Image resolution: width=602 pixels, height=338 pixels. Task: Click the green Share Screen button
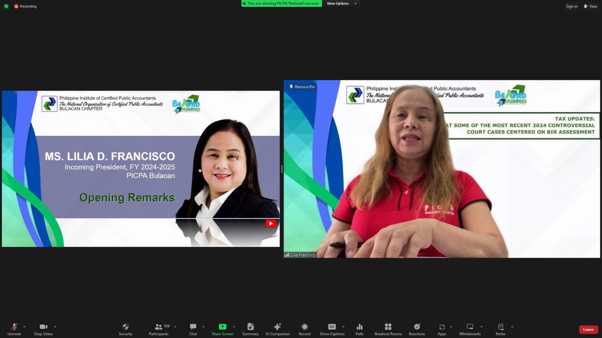(222, 329)
